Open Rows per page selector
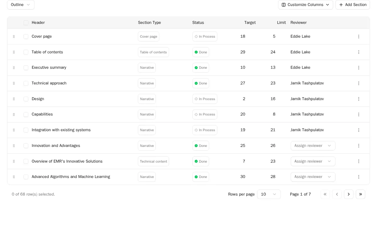The width and height of the screenshot is (377, 226). (x=269, y=195)
